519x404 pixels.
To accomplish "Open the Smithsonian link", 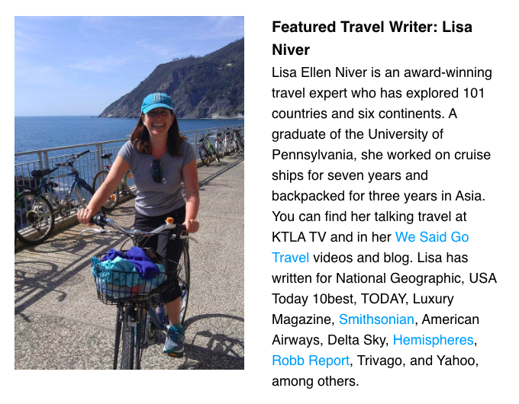I will 376,319.
